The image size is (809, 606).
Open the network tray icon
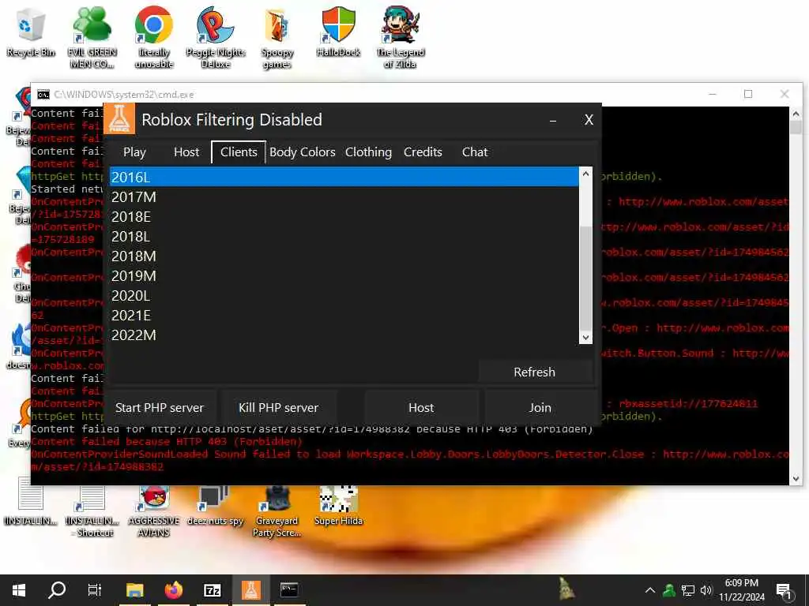pyautogui.click(x=688, y=590)
